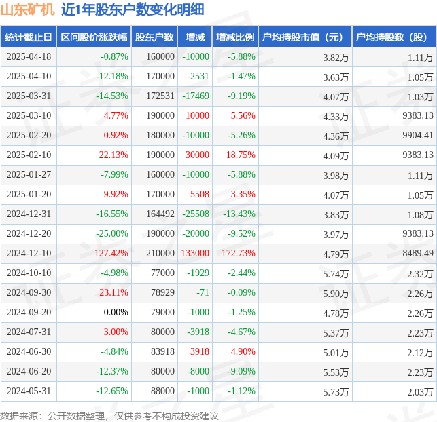Image resolution: width=437 pixels, height=422 pixels.
Task: Click the date cell 2024-06-20
Action: coord(29,371)
